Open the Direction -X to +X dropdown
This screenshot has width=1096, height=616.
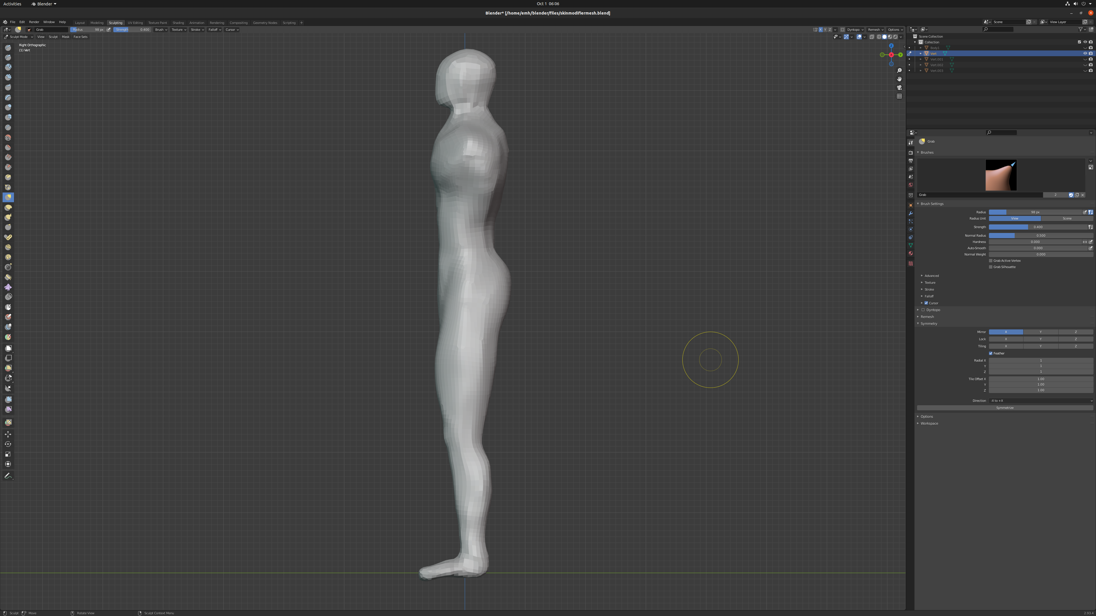point(1041,401)
